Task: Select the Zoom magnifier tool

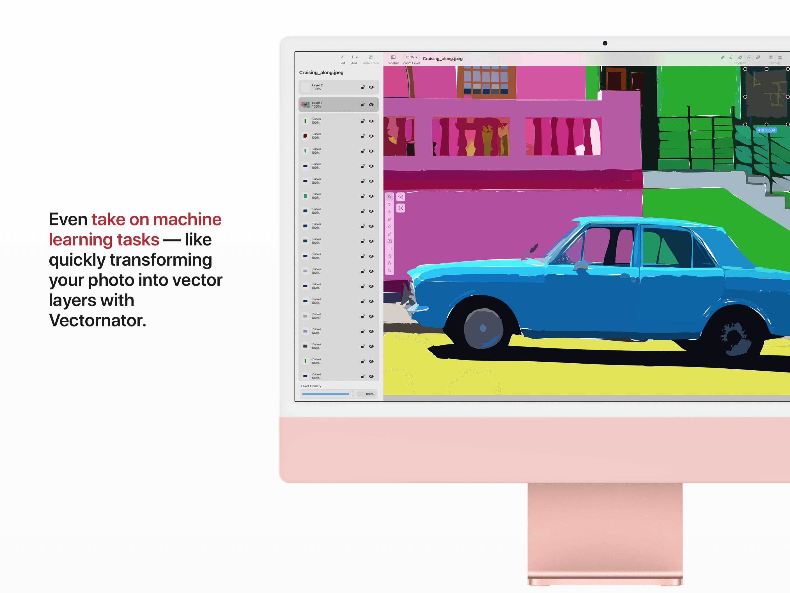Action: click(389, 271)
